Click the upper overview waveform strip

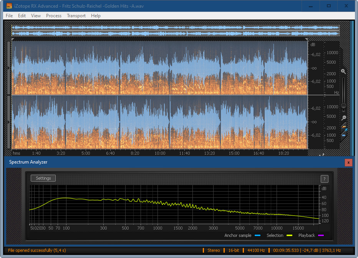[x=175, y=28]
